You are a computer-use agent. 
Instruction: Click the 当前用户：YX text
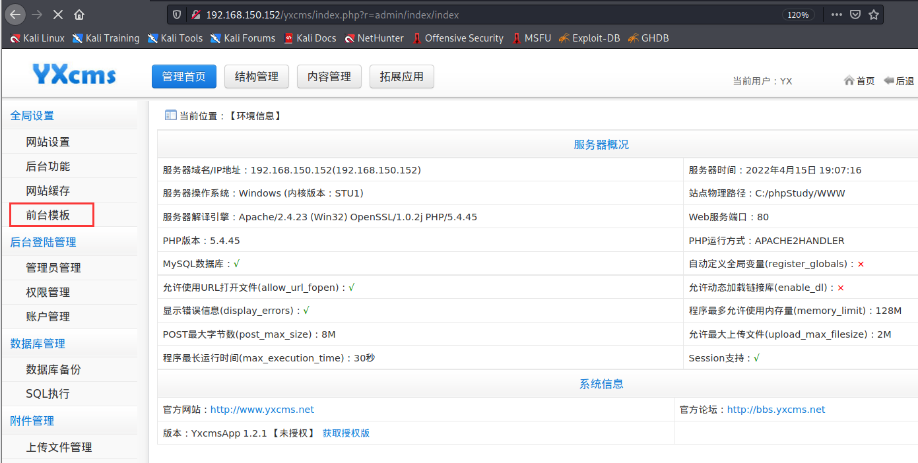coord(762,81)
